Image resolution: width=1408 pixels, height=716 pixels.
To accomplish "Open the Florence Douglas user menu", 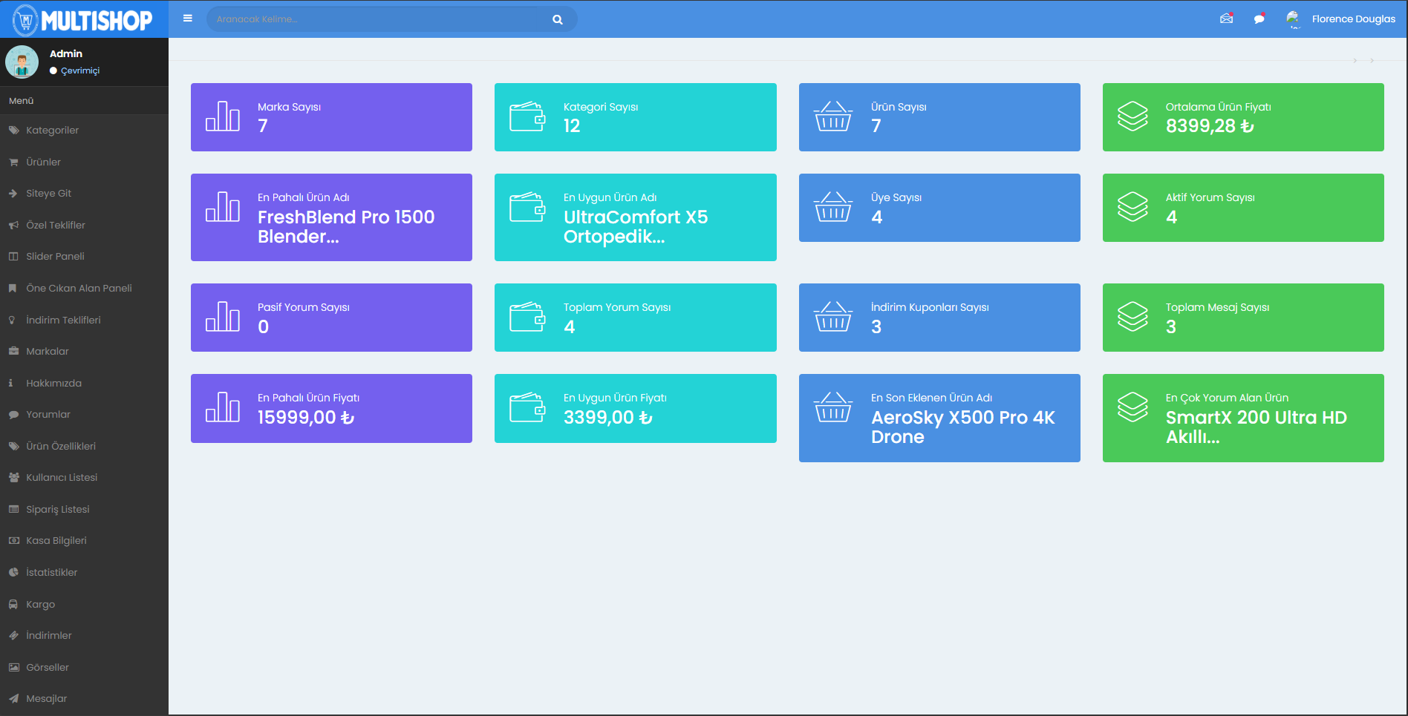I will [1352, 19].
